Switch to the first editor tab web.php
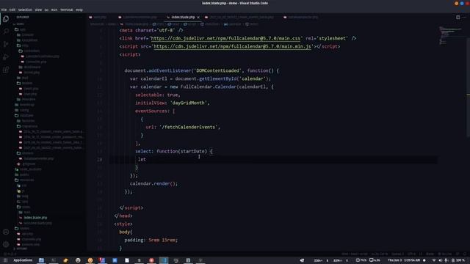The image size is (470, 264). click(98, 18)
